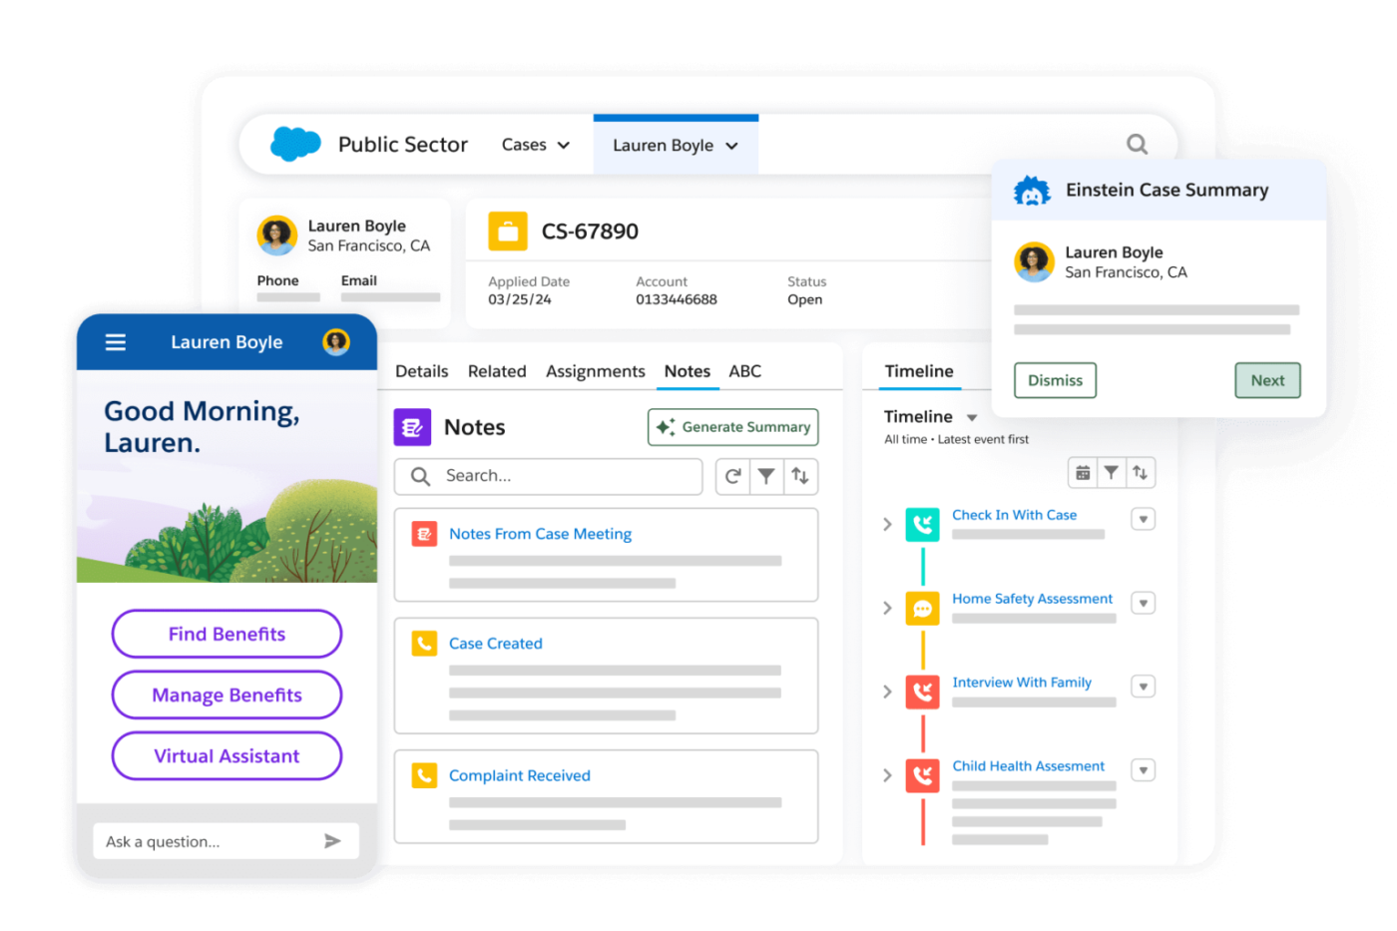Click the CS-67890 case briefcase icon
This screenshot has width=1397, height=931.
coord(508,232)
